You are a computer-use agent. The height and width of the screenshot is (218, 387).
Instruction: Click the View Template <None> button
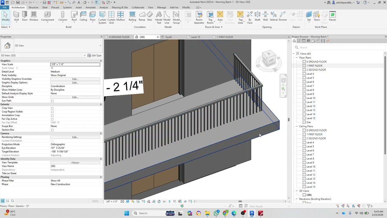tap(75, 163)
